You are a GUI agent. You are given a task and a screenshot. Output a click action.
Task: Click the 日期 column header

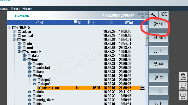109,22
